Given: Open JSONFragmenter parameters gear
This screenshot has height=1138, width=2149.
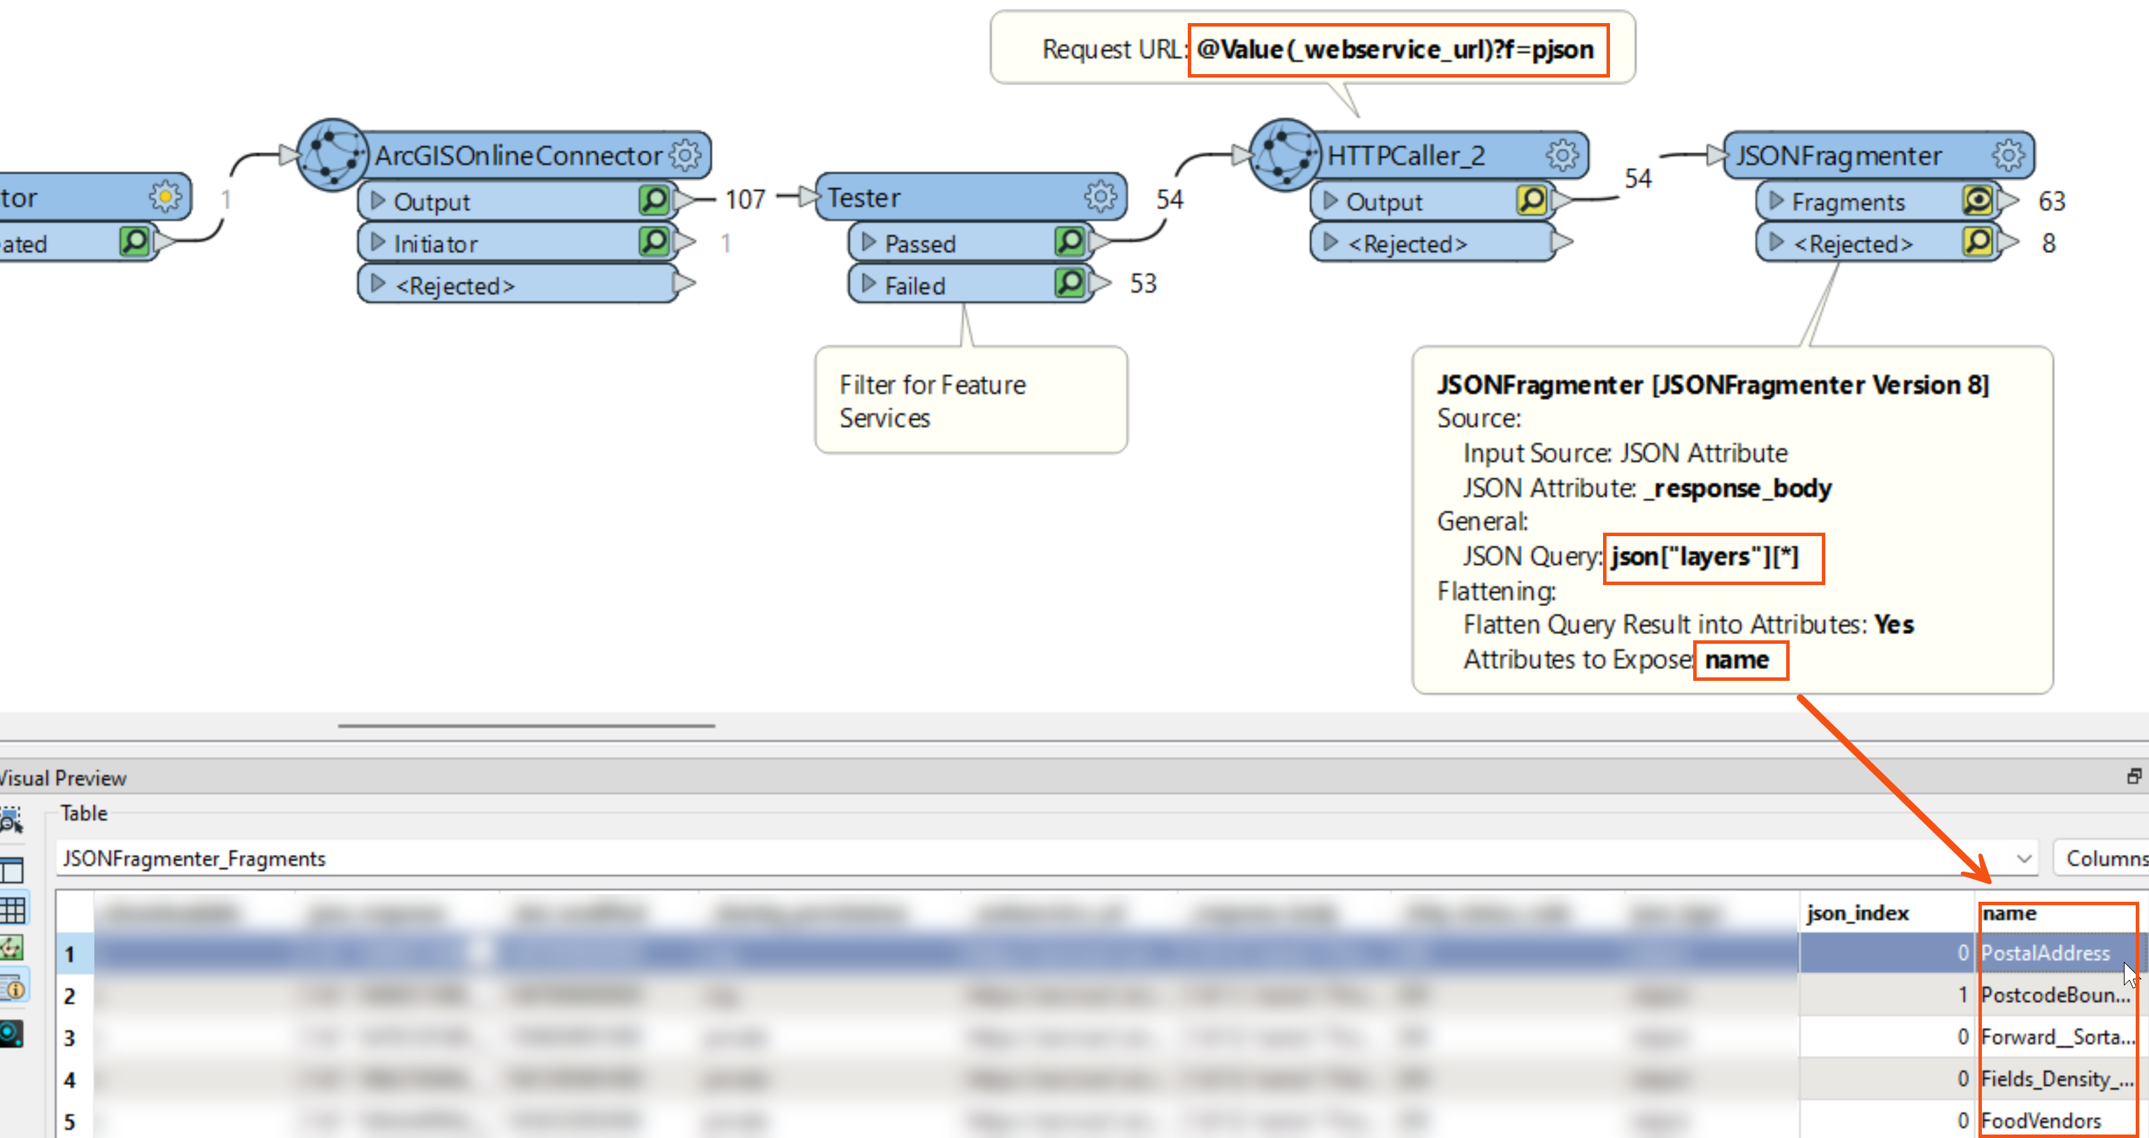Looking at the screenshot, I should [x=2008, y=155].
